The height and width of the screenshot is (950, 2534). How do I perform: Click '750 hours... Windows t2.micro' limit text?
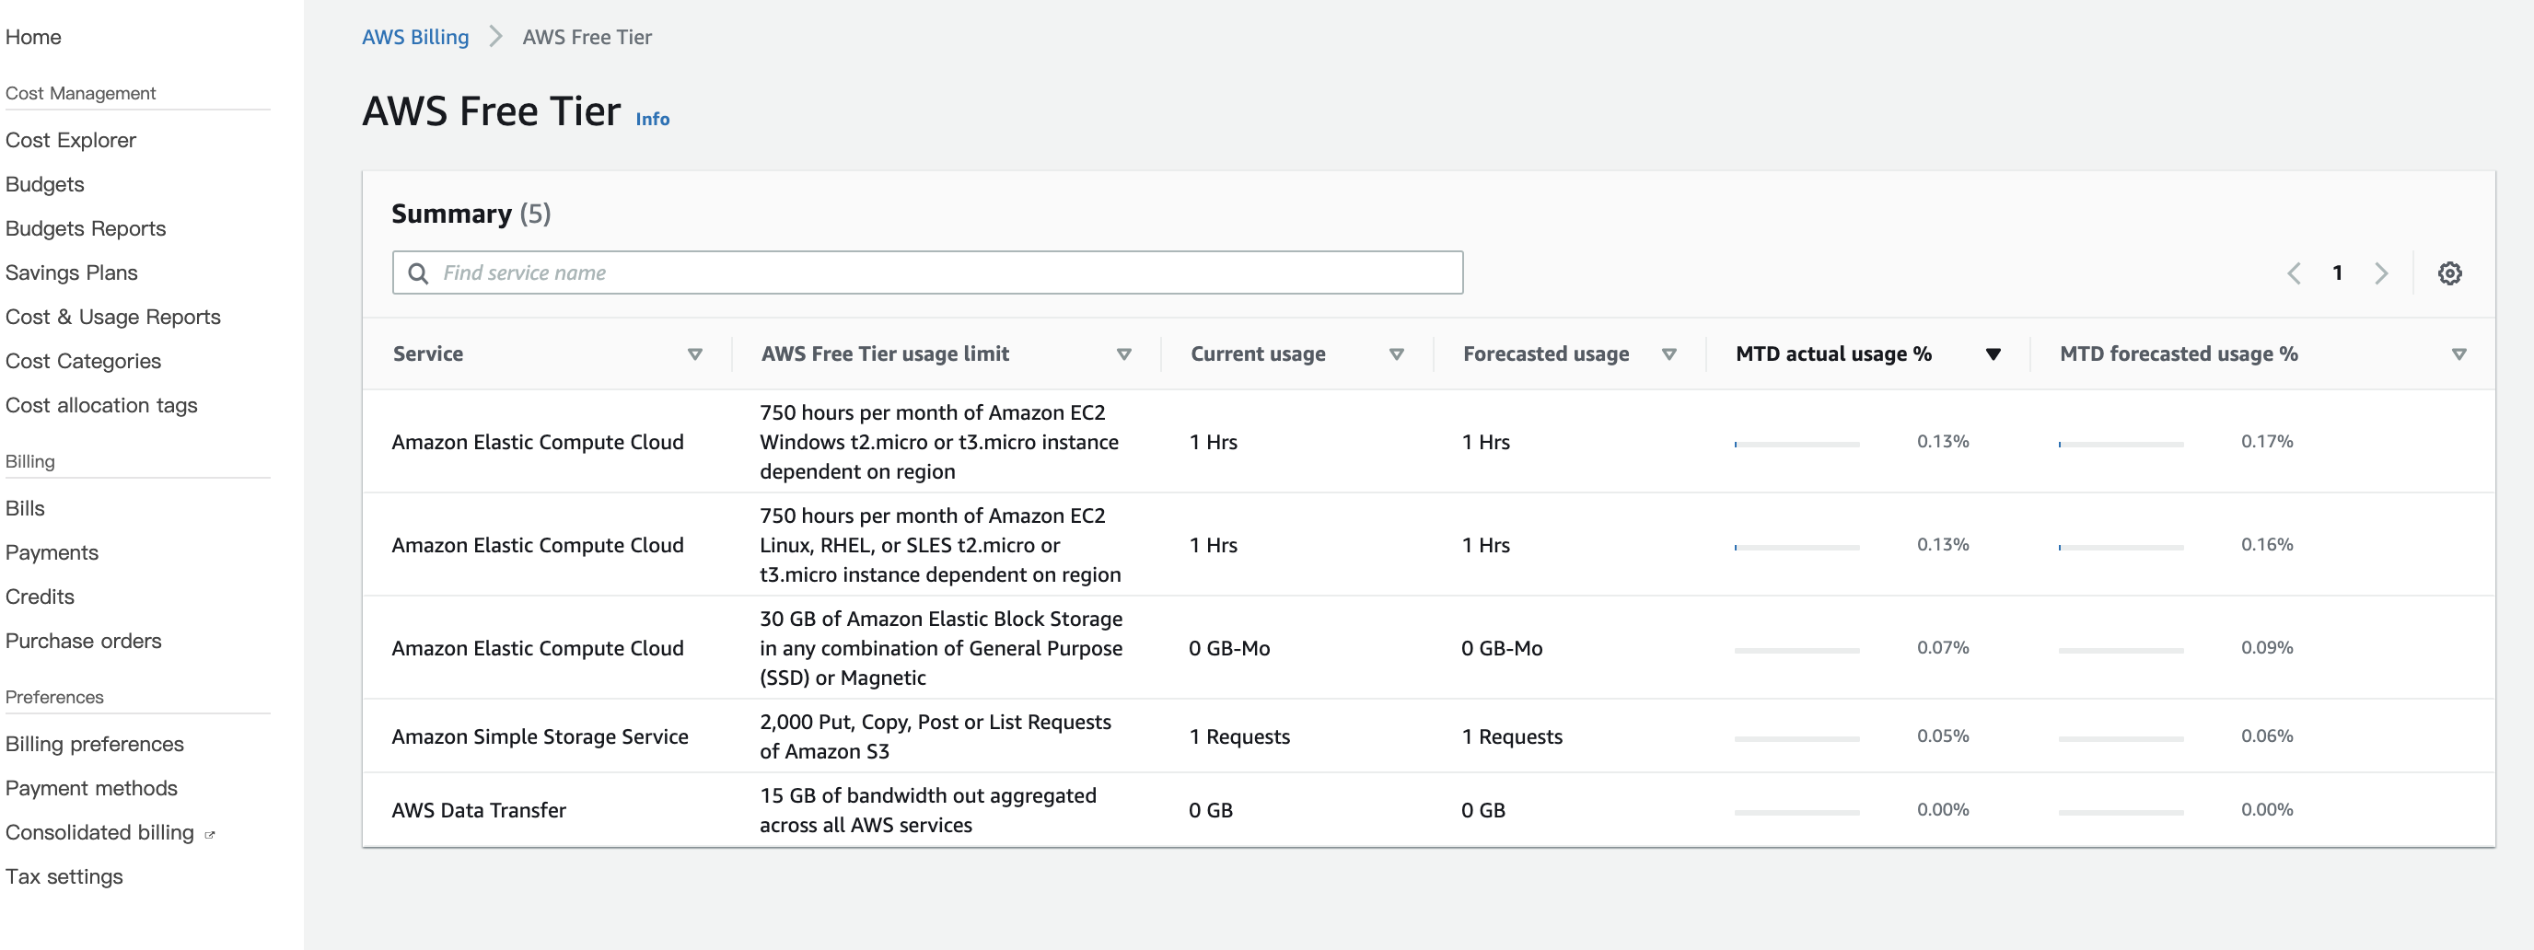pos(939,443)
